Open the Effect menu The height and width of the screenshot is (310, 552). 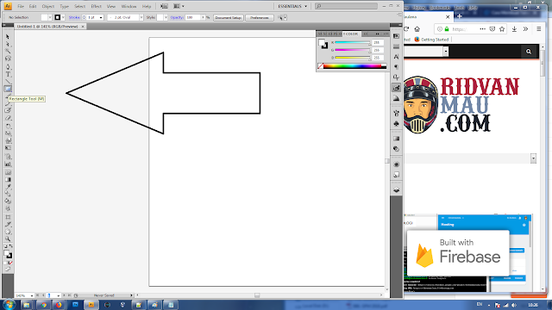tap(96, 6)
